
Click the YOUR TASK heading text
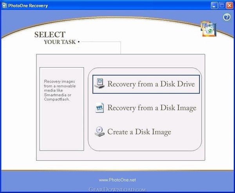pos(60,42)
